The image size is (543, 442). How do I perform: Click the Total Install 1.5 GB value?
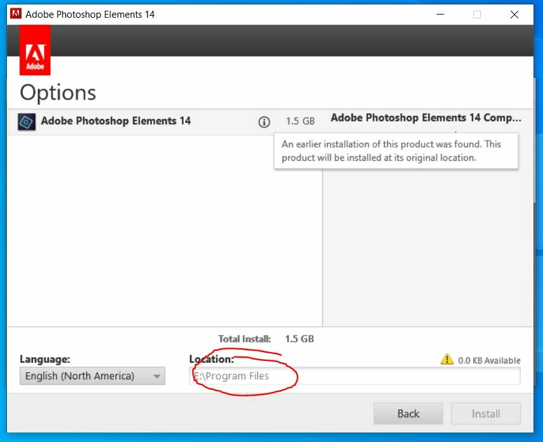pos(300,339)
